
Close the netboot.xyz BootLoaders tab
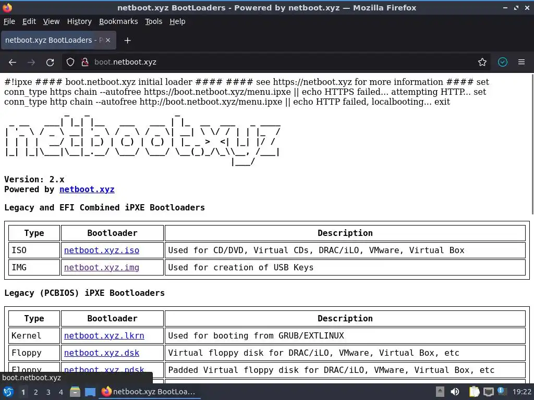click(x=107, y=40)
